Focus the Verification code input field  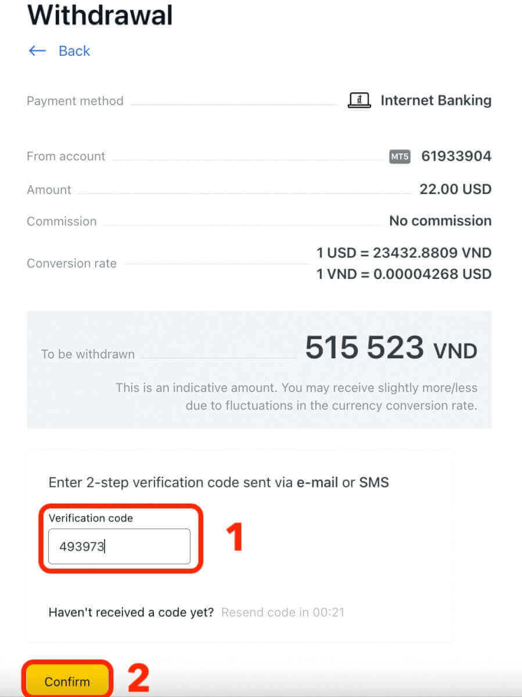[x=119, y=547]
